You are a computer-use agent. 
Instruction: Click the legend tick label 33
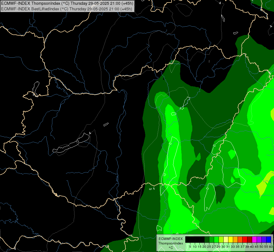[233, 247]
